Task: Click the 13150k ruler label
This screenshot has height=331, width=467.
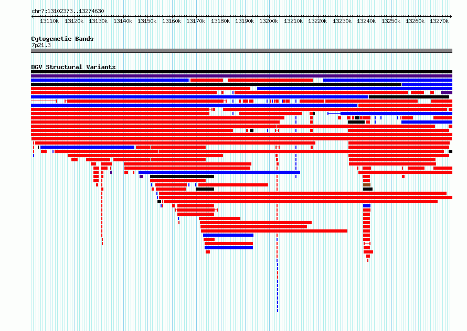Action: click(x=147, y=21)
